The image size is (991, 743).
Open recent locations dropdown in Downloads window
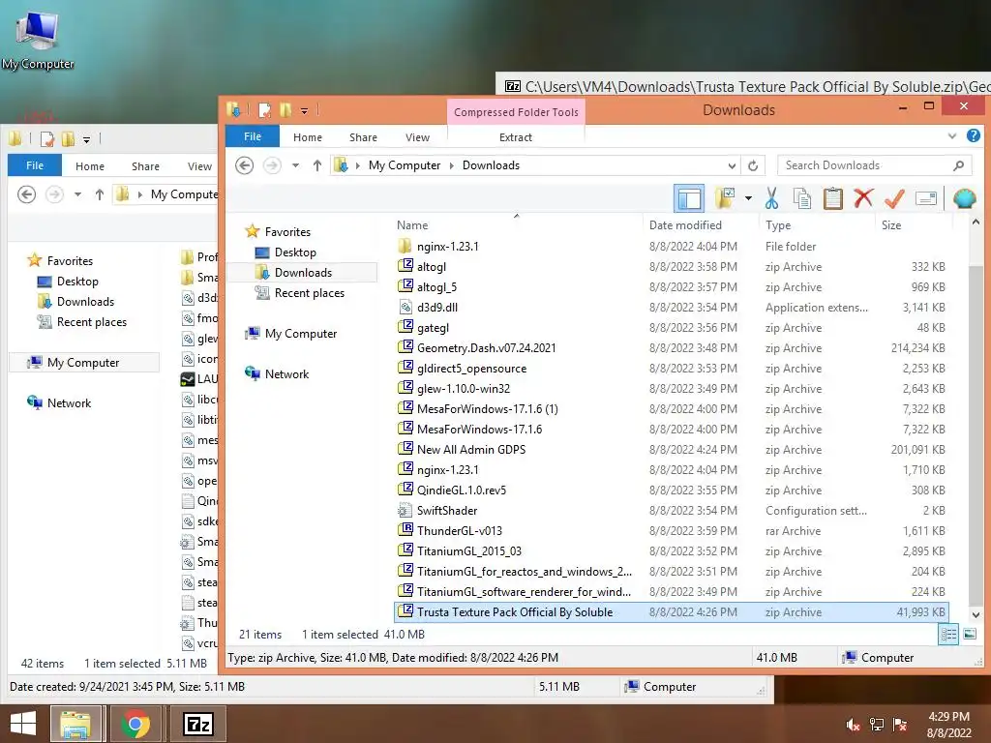coord(295,165)
